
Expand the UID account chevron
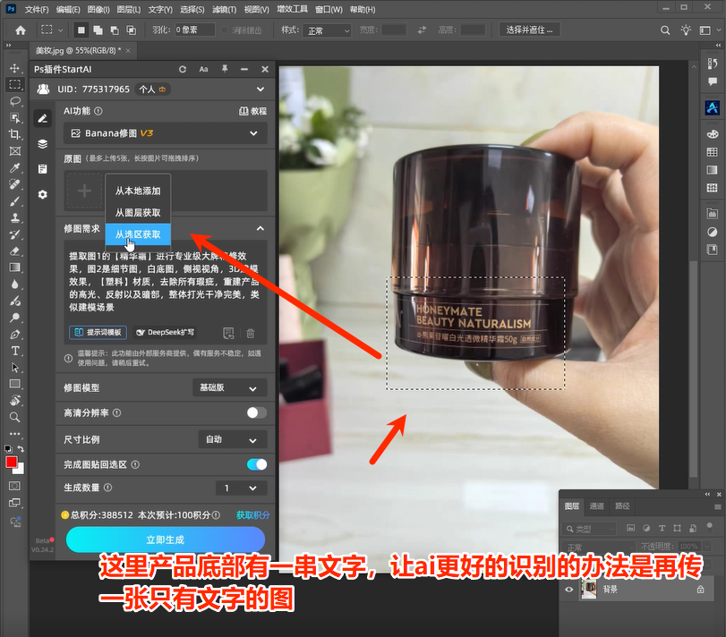261,89
